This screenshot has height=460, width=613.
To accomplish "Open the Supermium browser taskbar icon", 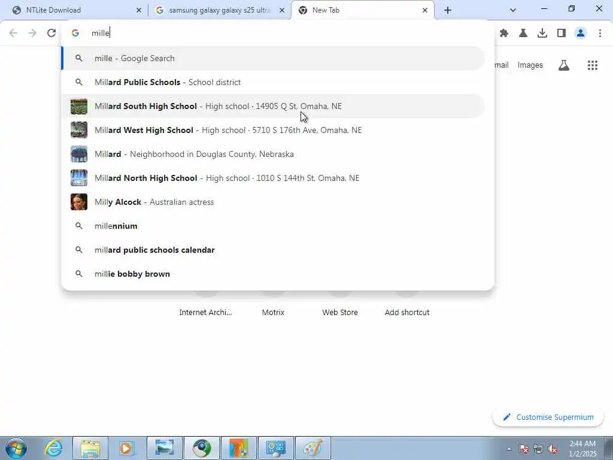I will coord(202,448).
